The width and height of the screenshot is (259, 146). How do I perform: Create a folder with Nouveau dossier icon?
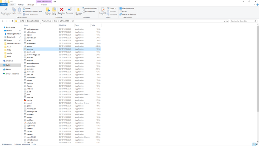[x=78, y=11]
